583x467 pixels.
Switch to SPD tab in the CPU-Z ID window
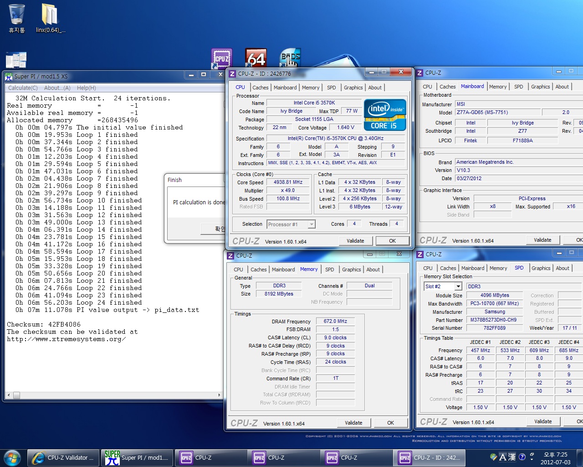(332, 88)
